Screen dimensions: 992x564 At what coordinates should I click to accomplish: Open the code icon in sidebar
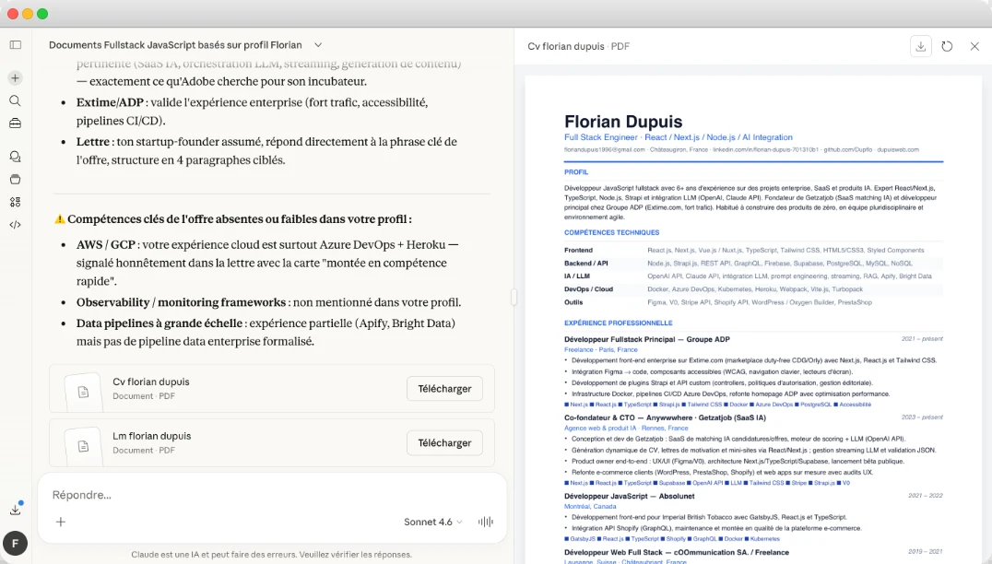(15, 224)
